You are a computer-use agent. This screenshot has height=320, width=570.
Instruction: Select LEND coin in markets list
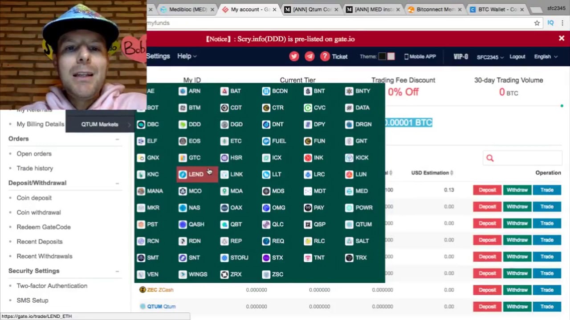197,174
